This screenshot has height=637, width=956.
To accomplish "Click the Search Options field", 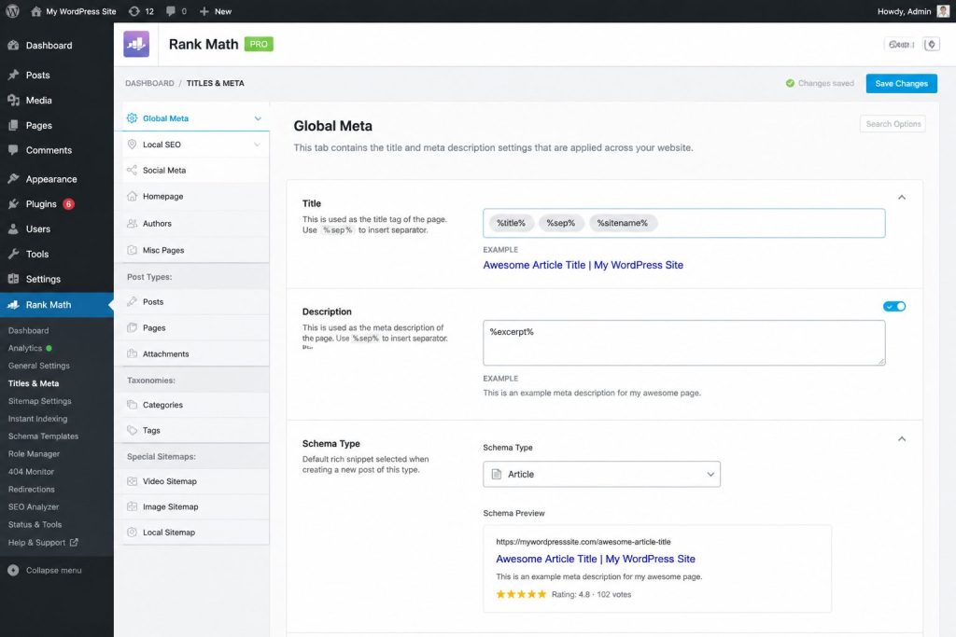I will click(893, 124).
